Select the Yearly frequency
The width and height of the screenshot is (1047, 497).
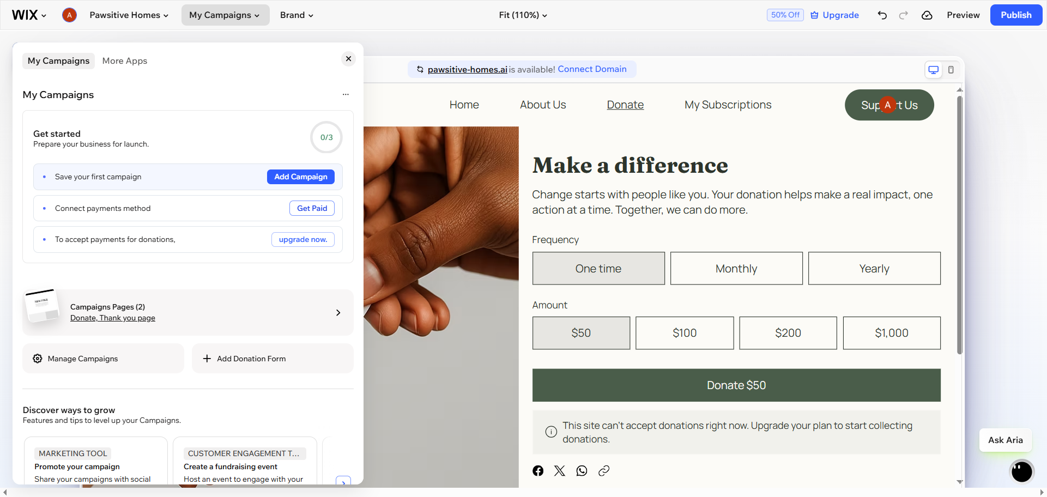[874, 268]
